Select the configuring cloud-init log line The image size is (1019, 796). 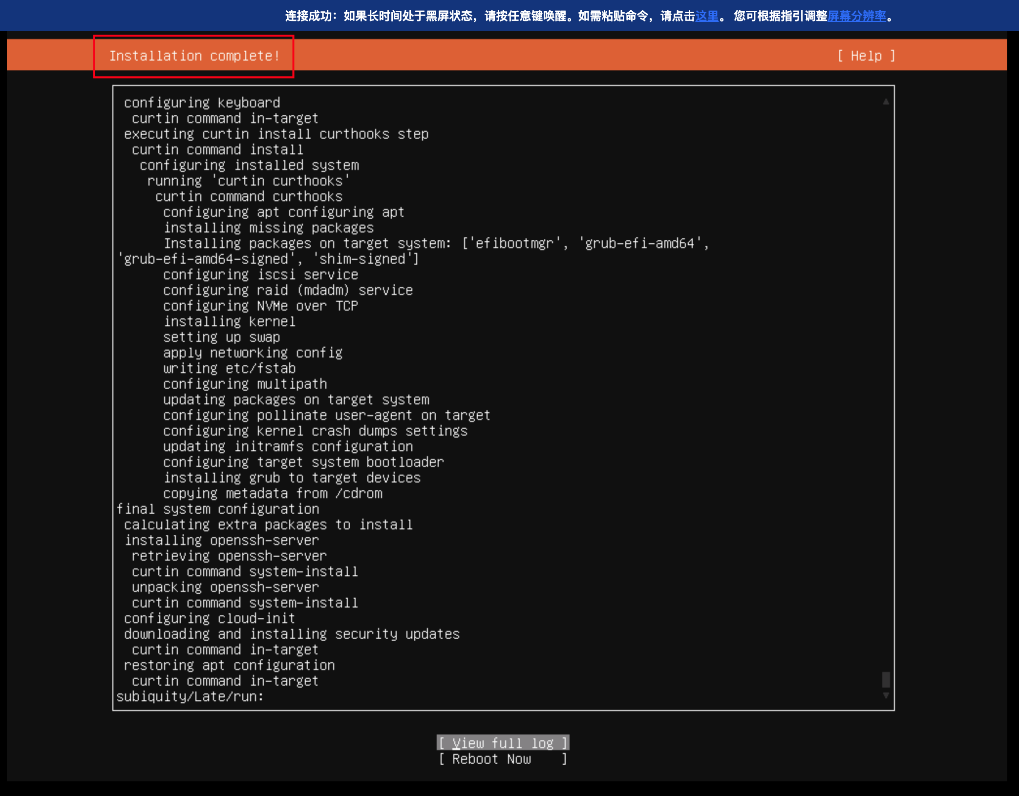point(209,618)
